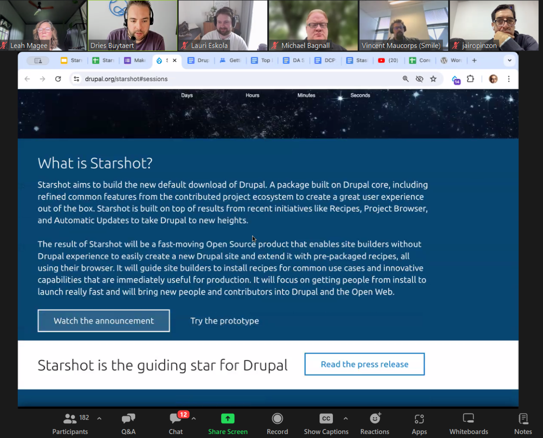This screenshot has height=438, width=543.
Task: Start Share Screen
Action: click(228, 423)
